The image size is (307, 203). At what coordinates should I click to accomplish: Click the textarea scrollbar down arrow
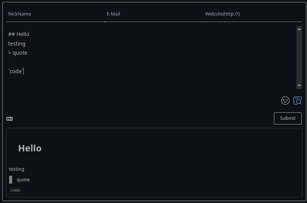click(299, 86)
